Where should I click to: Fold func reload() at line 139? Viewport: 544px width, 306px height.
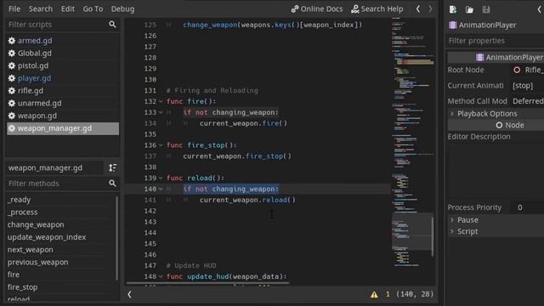tap(161, 178)
